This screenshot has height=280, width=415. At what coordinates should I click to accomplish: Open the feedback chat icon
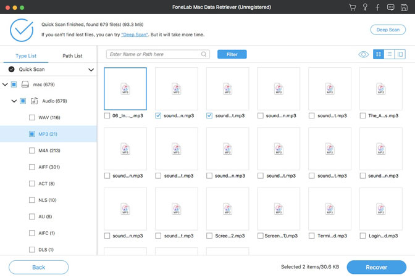click(x=391, y=7)
